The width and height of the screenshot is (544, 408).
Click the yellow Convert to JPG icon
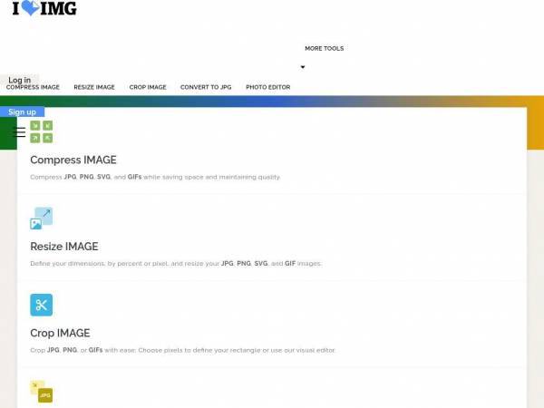42,392
